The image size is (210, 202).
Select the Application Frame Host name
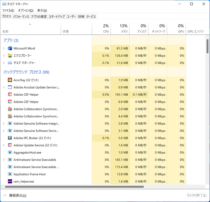(30, 174)
